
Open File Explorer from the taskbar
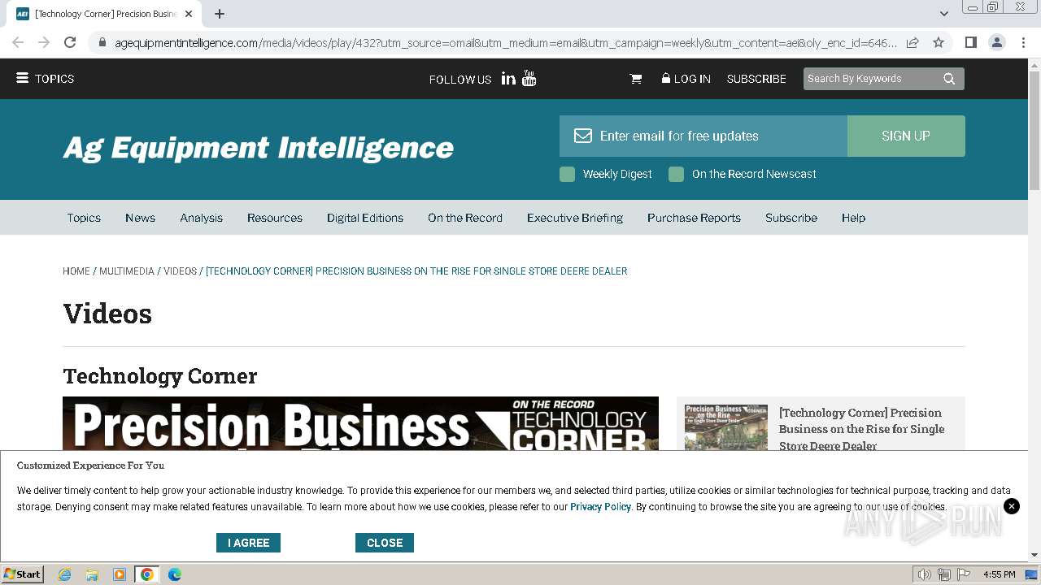92,574
